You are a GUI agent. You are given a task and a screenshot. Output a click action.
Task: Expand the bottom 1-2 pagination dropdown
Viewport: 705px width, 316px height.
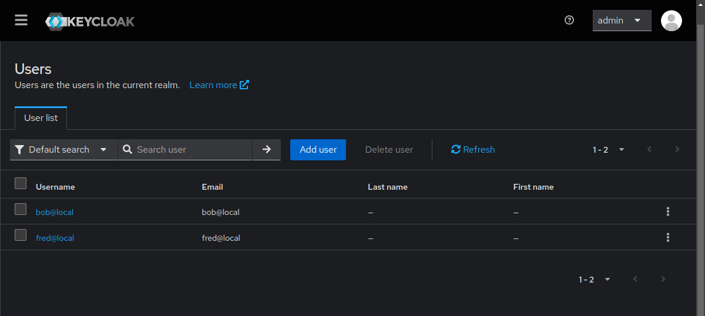[595, 280]
